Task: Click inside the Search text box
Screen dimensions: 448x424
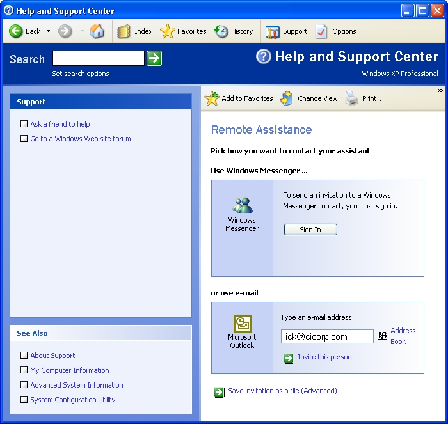Action: tap(99, 58)
